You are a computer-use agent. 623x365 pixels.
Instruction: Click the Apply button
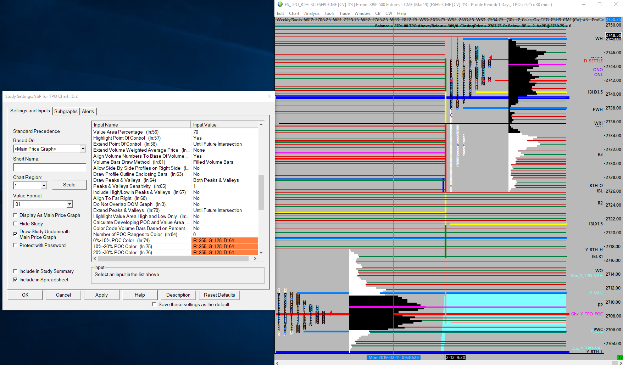tap(101, 295)
